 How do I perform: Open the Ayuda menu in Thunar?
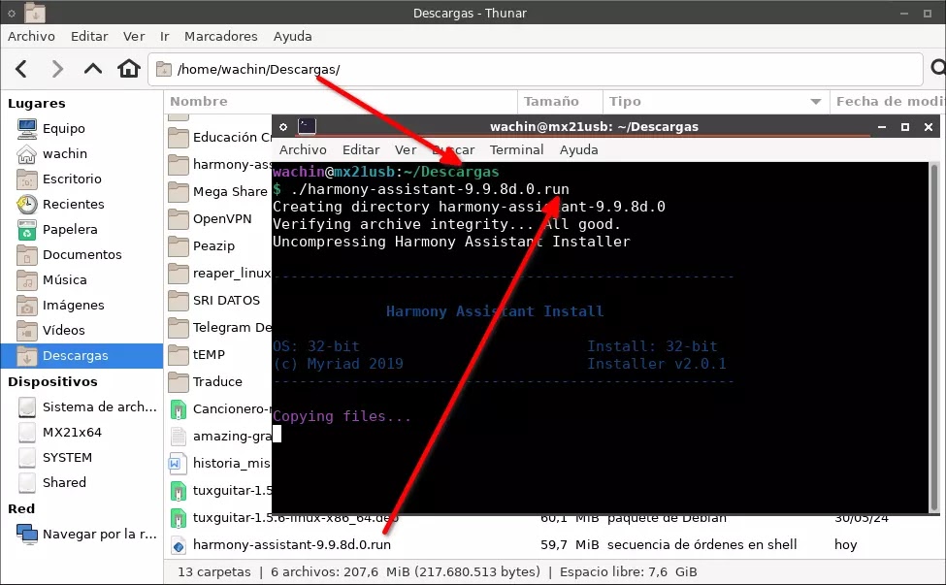click(293, 36)
